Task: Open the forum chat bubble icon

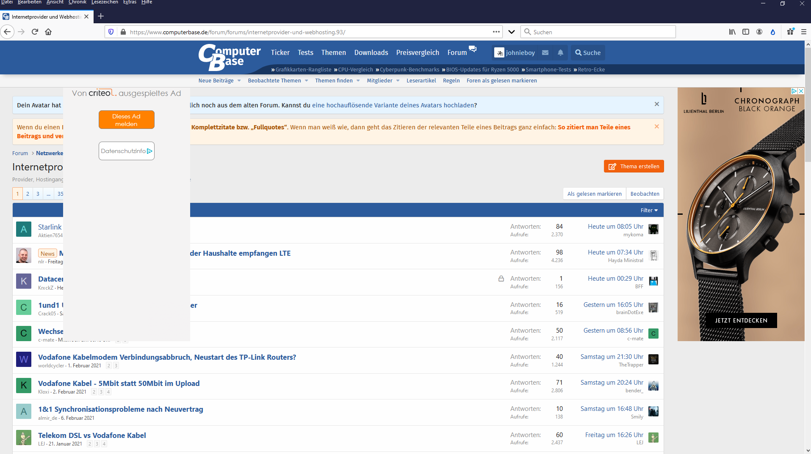Action: 473,49
